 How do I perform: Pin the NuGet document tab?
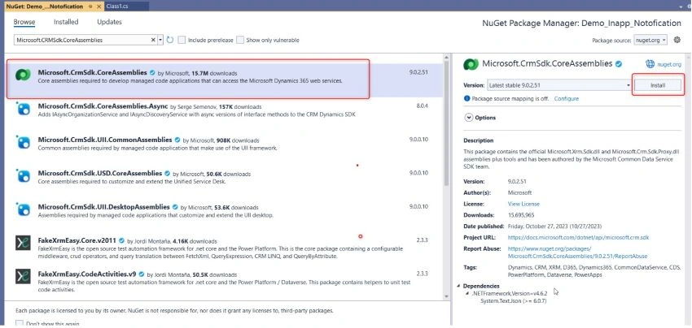[90, 6]
